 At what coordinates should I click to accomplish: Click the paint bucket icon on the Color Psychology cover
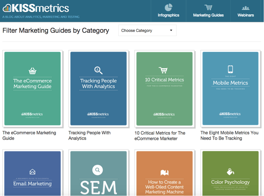tap(230, 172)
